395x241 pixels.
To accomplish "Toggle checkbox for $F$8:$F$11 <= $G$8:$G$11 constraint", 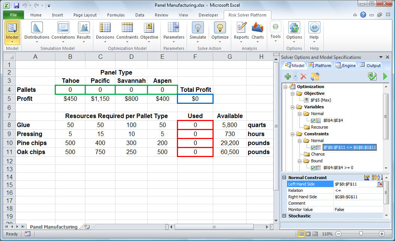I will [x=313, y=148].
